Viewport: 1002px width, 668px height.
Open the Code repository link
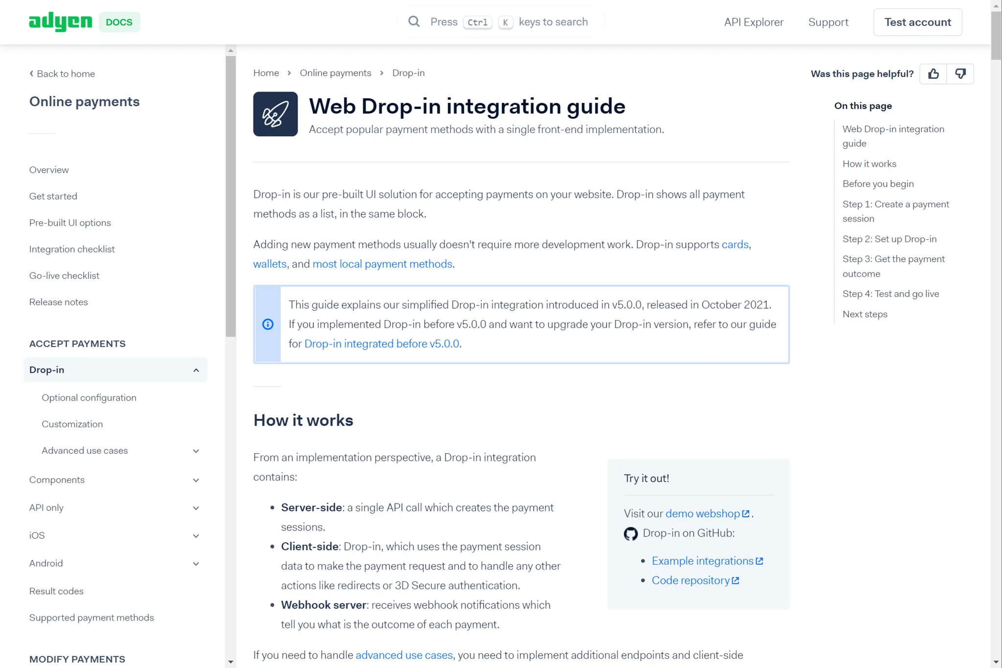tap(690, 580)
